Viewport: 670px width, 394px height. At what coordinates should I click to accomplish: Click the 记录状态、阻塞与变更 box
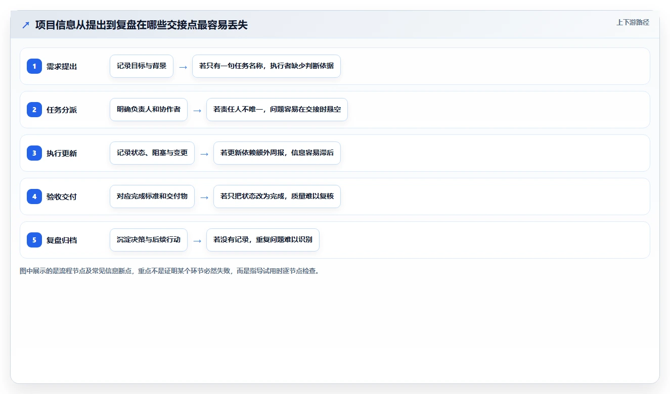tap(152, 153)
